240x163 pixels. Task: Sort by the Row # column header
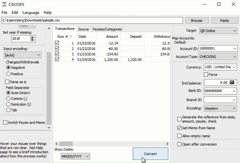(x=64, y=36)
